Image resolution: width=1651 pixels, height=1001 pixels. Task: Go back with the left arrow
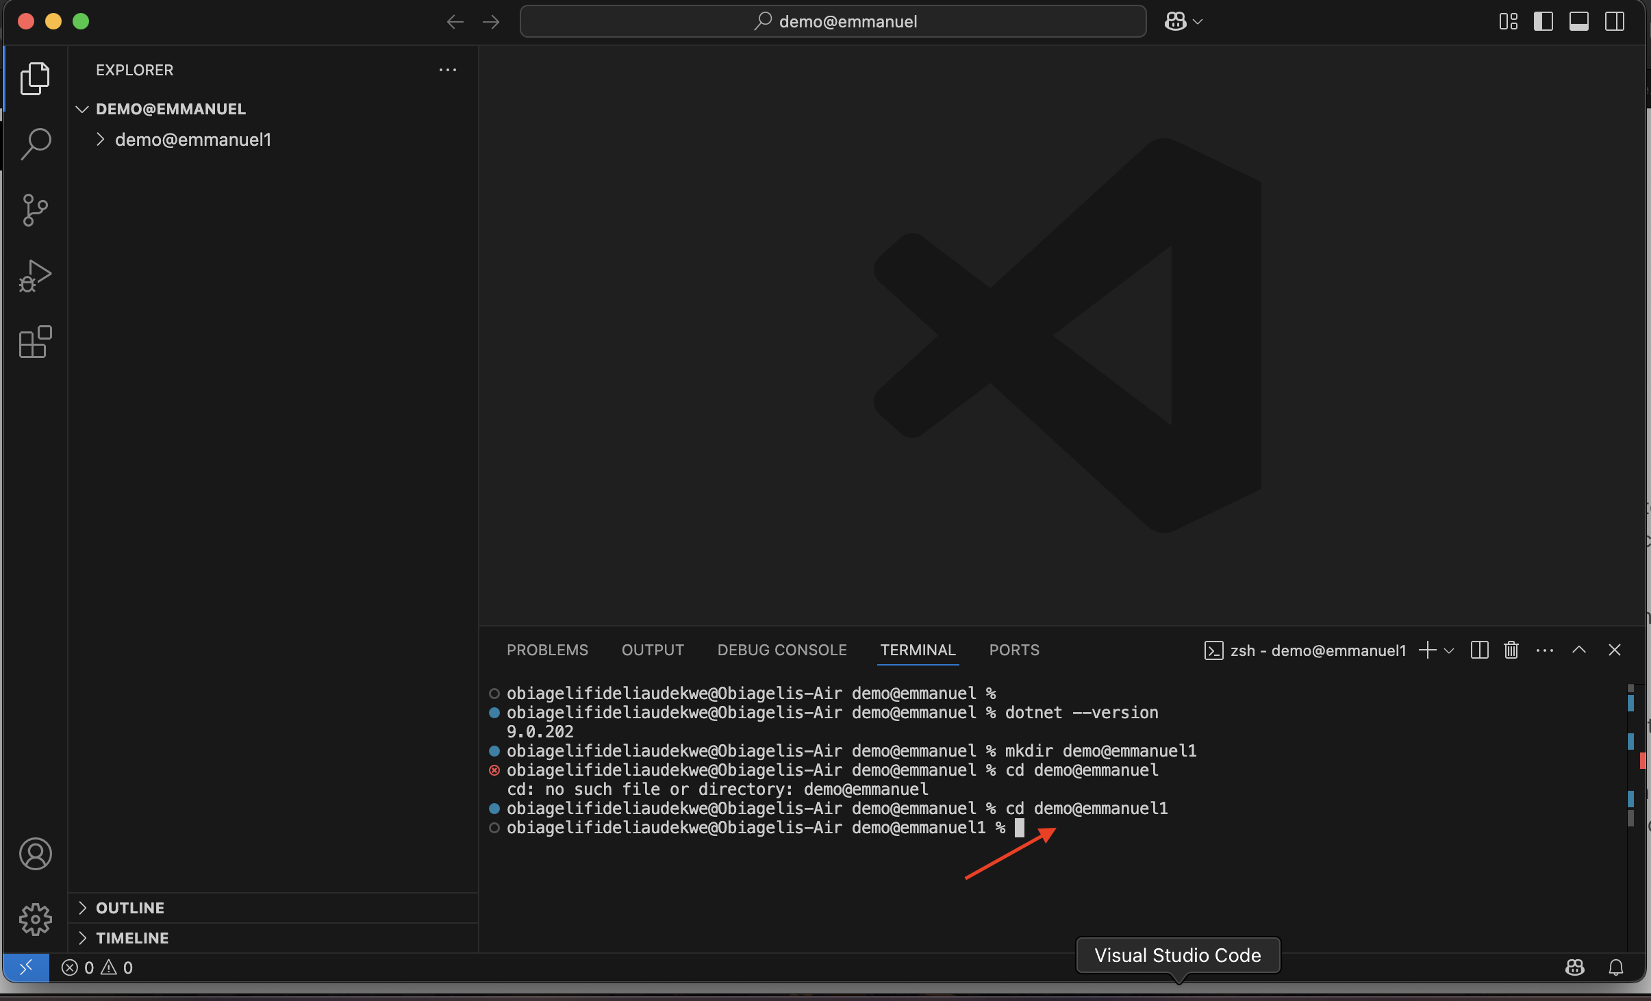[x=455, y=22]
